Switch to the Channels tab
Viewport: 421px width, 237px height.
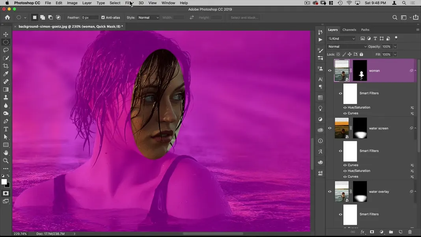(349, 30)
